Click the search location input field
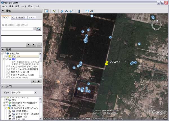The image size is (169, 121). tap(17, 29)
